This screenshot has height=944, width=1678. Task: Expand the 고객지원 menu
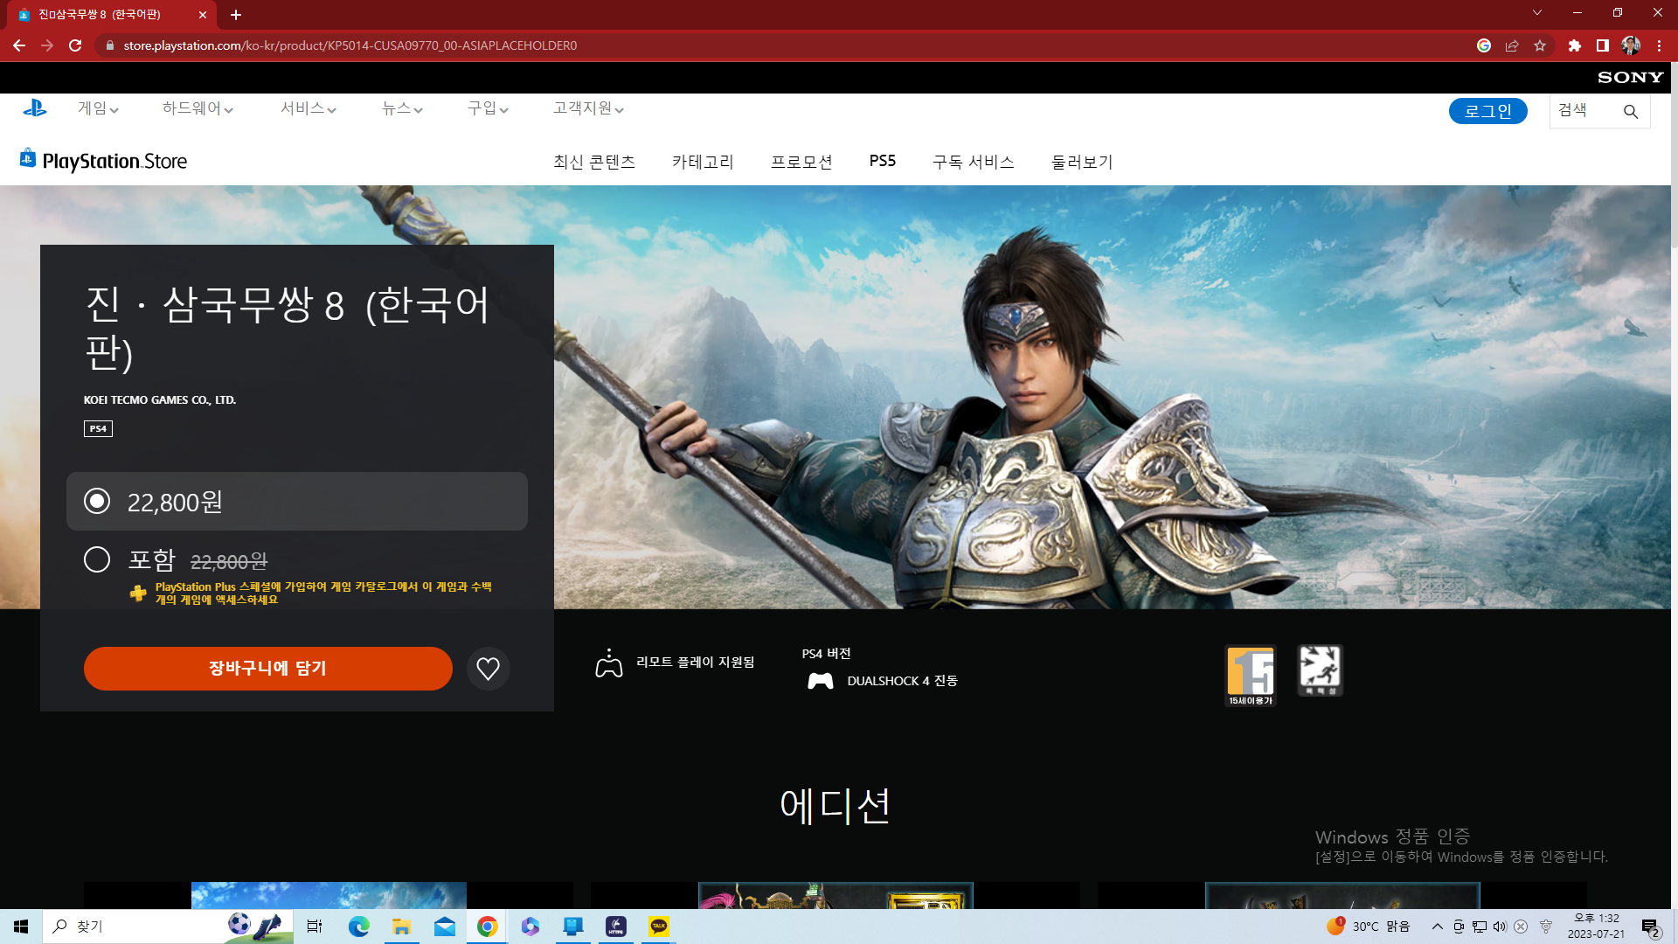click(588, 108)
